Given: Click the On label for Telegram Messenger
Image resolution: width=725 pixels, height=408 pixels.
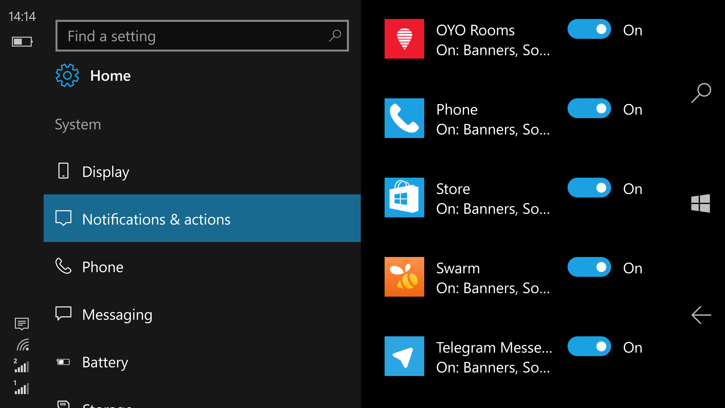Looking at the screenshot, I should [633, 347].
